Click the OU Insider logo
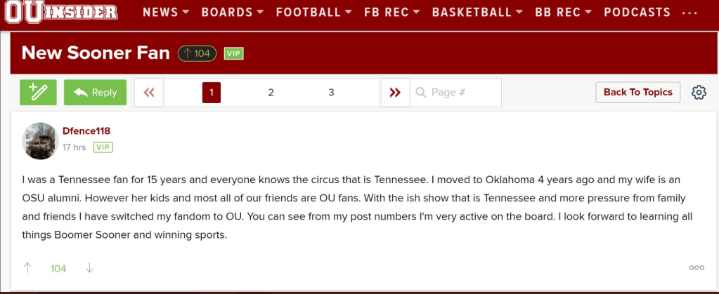 click(x=62, y=11)
